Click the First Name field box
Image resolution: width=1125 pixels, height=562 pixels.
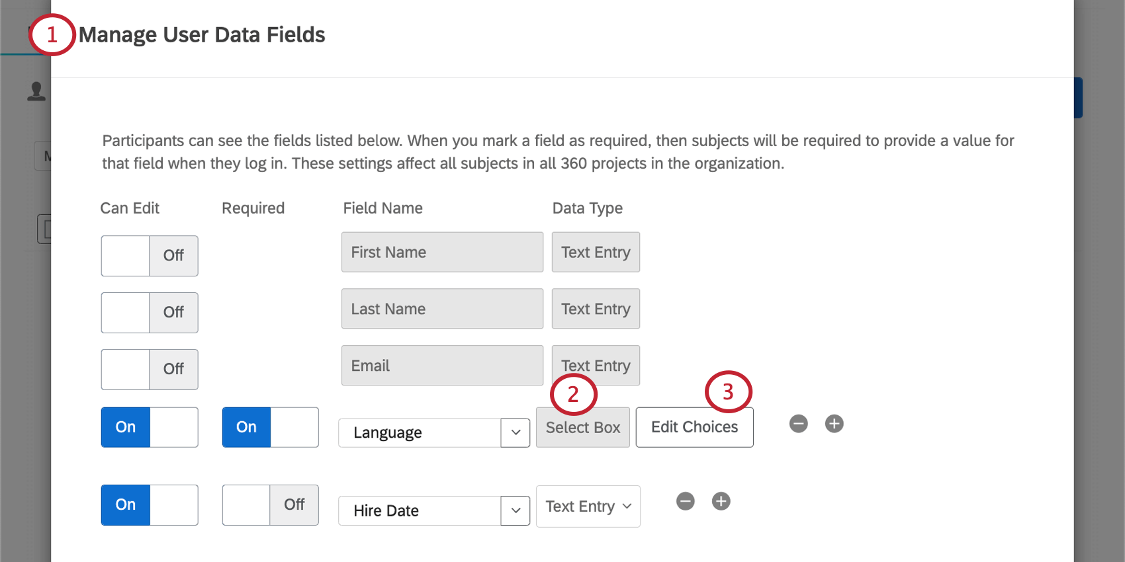coord(442,252)
